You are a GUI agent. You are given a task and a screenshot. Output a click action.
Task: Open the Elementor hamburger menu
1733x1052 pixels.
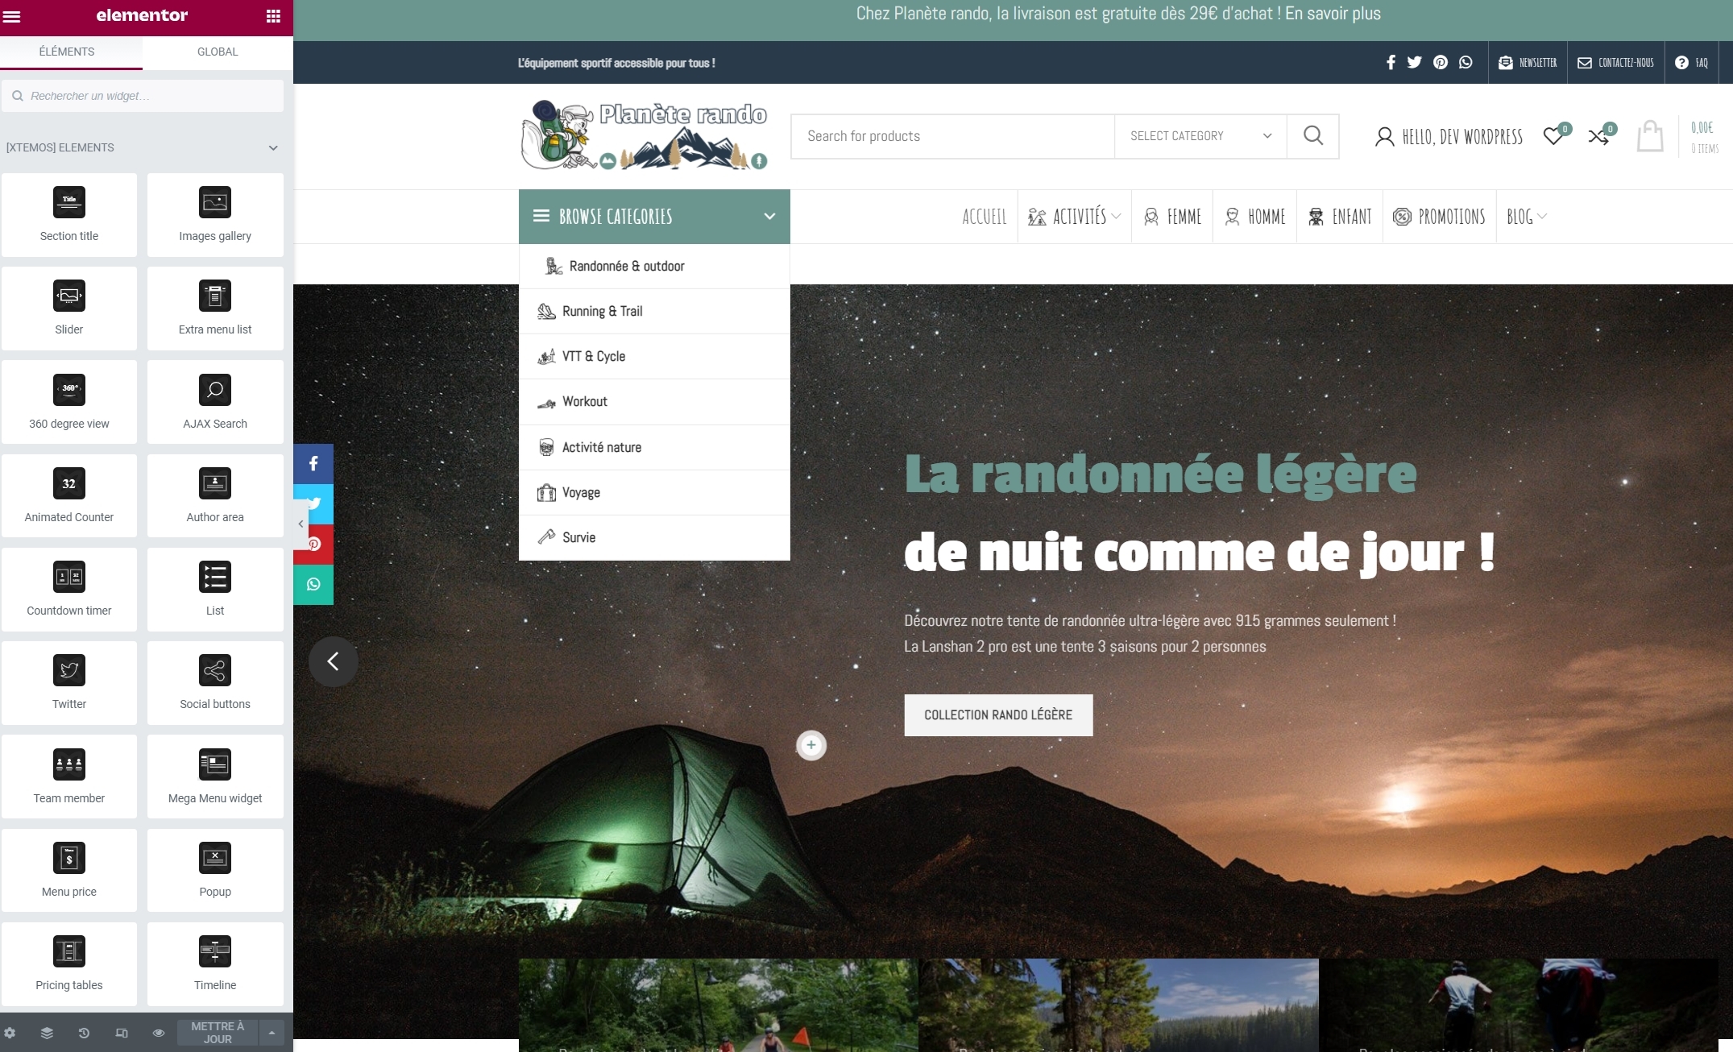pos(12,16)
